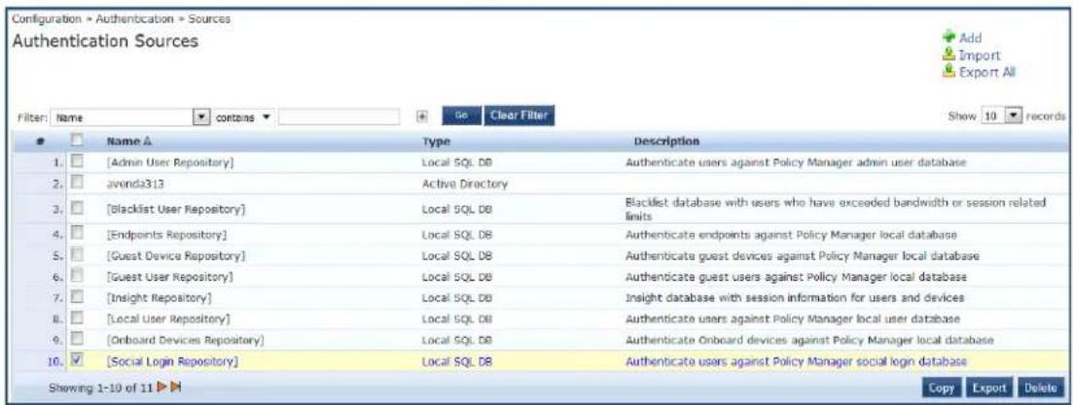The image size is (1073, 405).
Task: Open the Export All link
Action: coord(987,71)
